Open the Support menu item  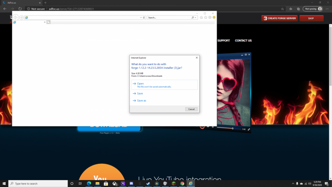(x=223, y=41)
